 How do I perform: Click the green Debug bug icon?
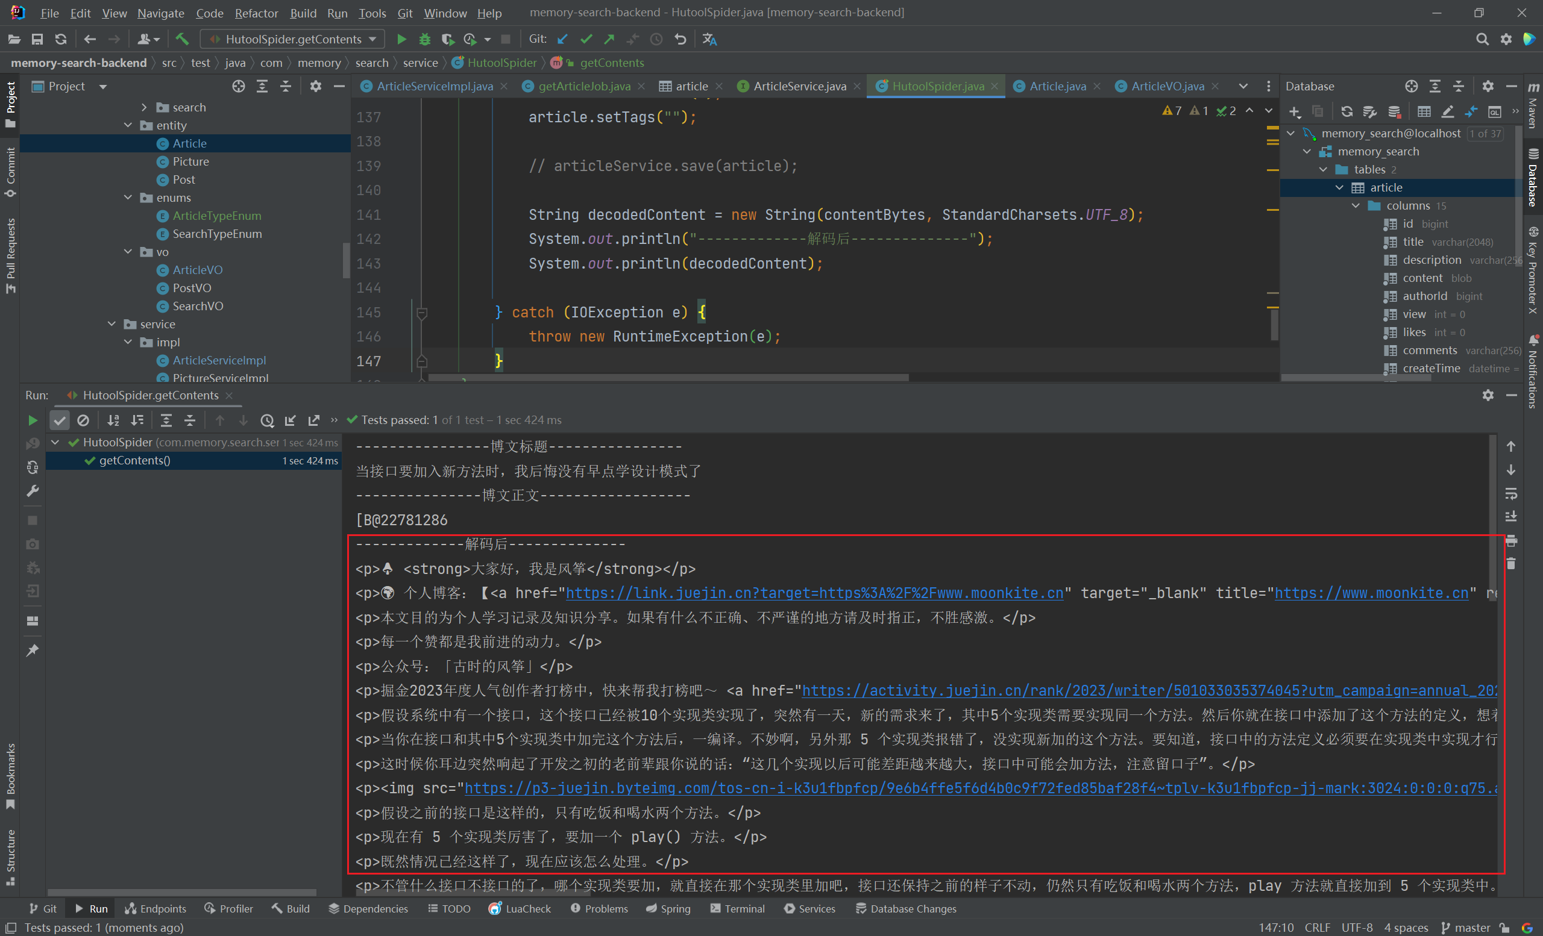pyautogui.click(x=424, y=39)
